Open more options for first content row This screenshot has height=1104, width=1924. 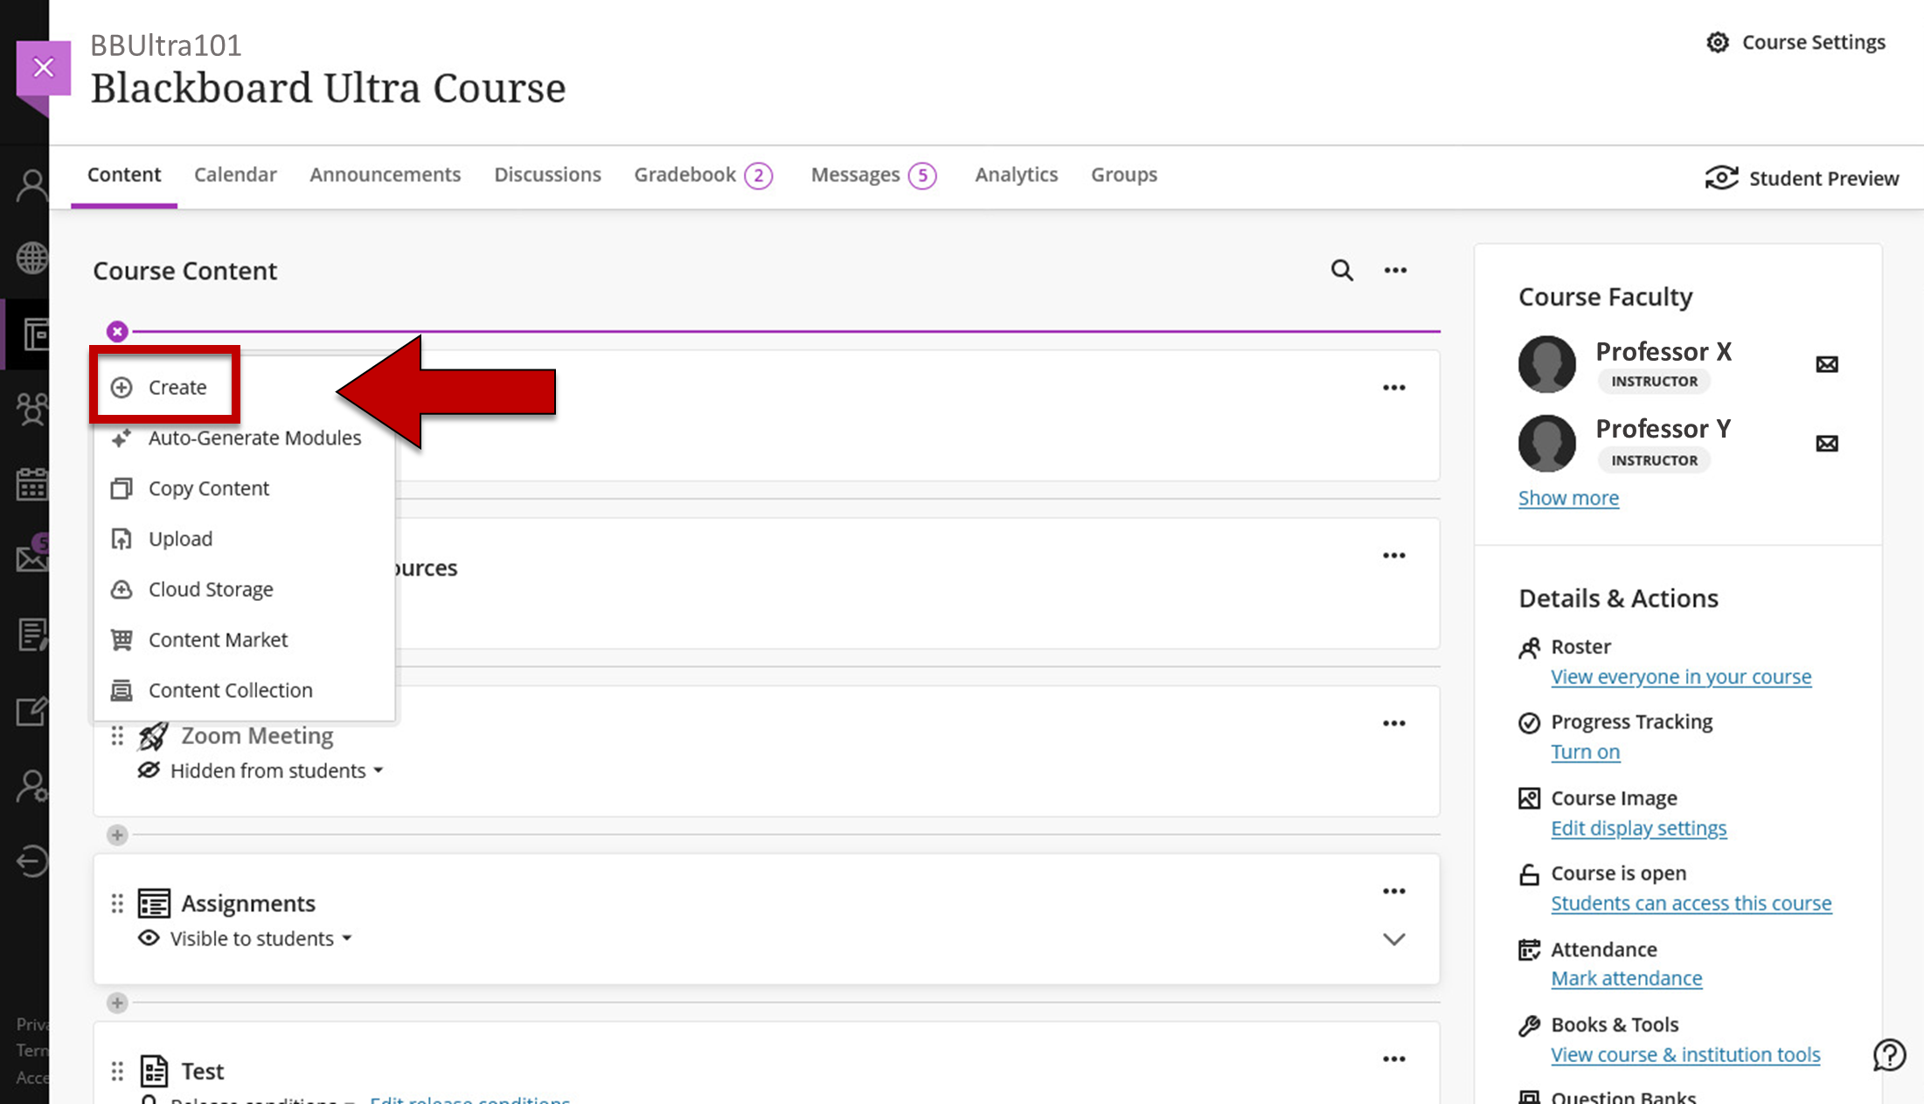point(1394,388)
